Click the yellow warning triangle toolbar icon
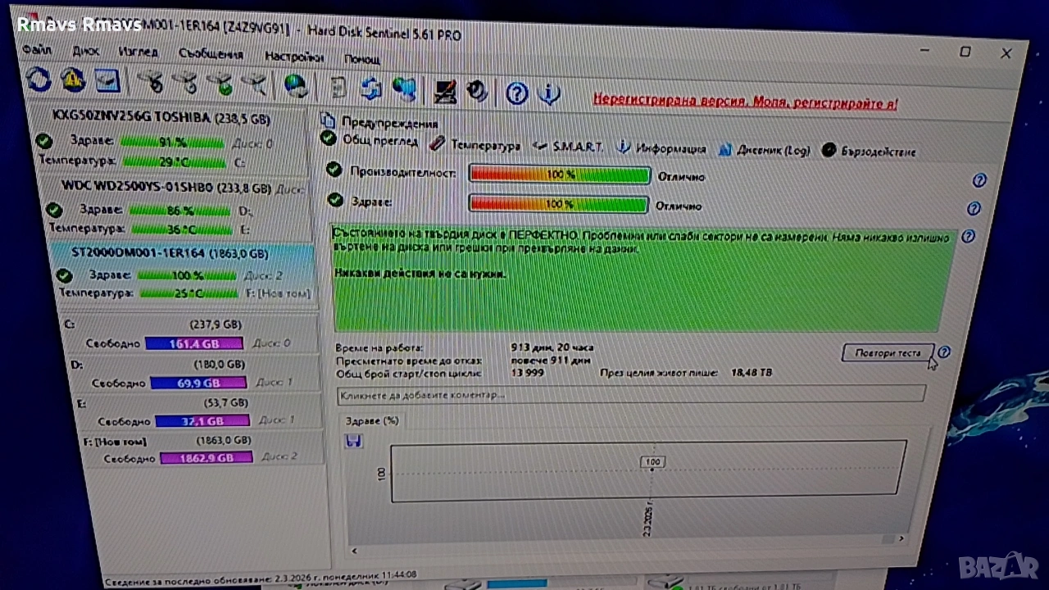 72,79
